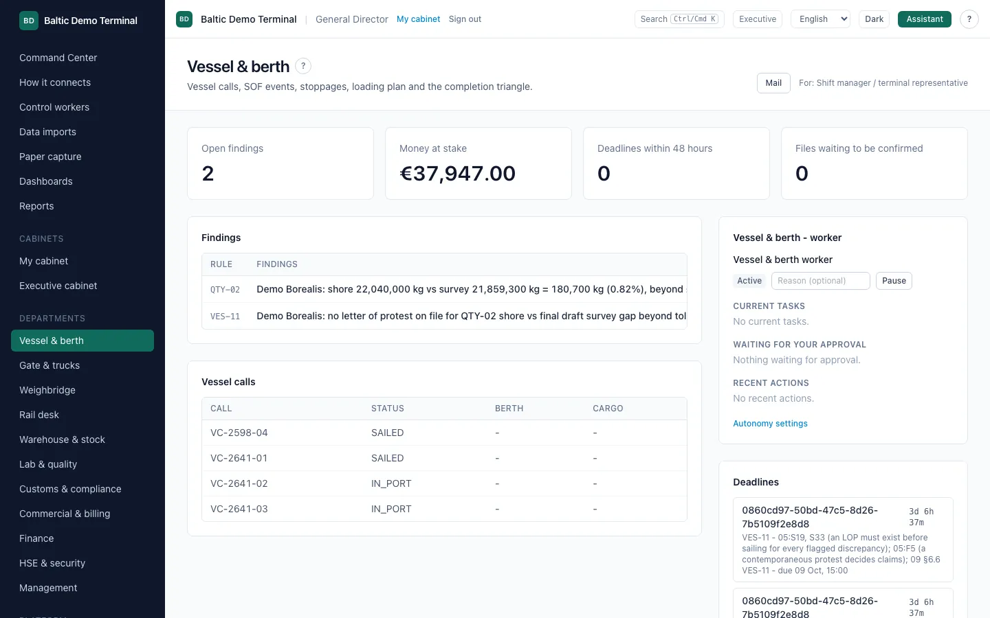This screenshot has height=618, width=990.
Task: Go to Gate & trucks department
Action: 82,365
